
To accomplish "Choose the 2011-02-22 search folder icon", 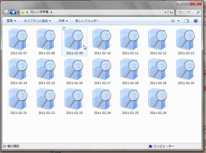I will [46, 99].
